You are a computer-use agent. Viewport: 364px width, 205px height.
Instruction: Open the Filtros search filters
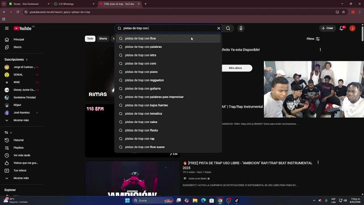313,39
